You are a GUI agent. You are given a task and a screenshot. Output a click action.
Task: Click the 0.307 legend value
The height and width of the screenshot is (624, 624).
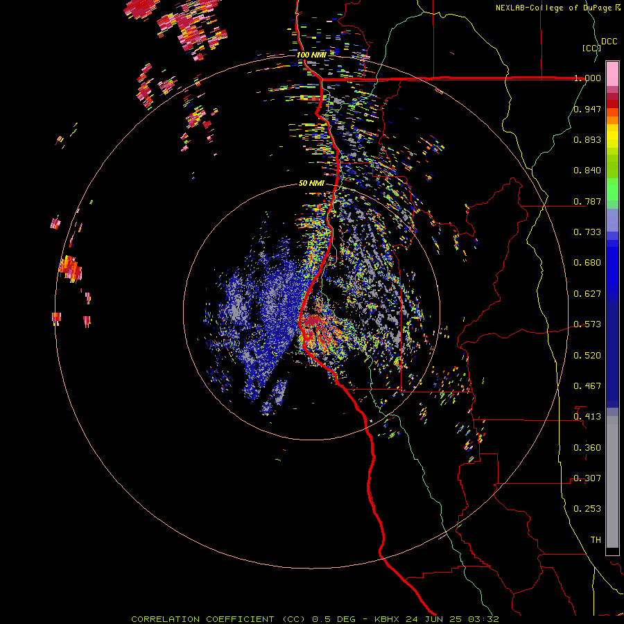point(587,478)
